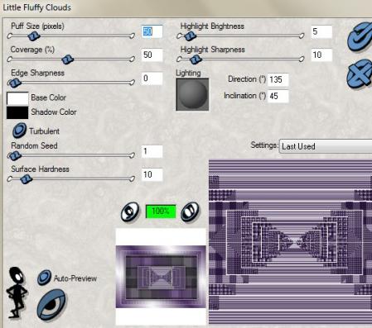Click the Lighting sphere direction control
The image size is (372, 328).
[192, 94]
